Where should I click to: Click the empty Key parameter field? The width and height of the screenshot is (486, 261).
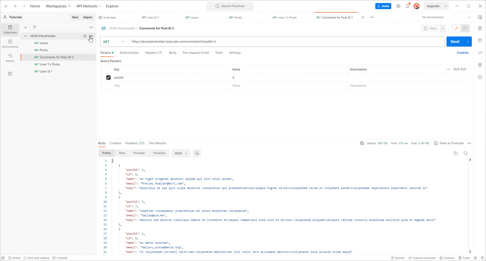pyautogui.click(x=171, y=86)
